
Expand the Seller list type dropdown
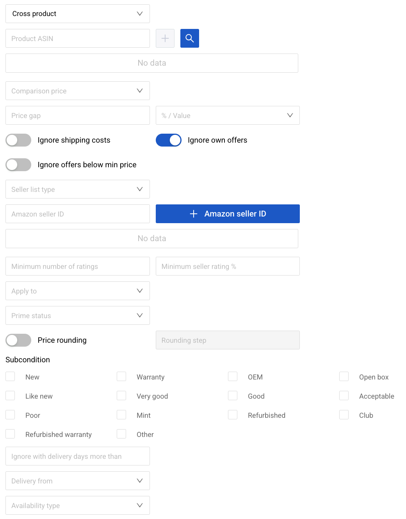tap(77, 190)
